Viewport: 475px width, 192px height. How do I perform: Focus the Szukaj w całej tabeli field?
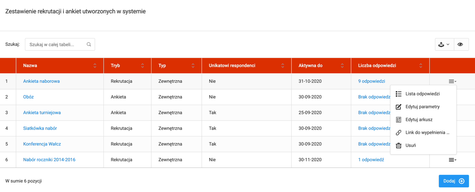(57, 44)
